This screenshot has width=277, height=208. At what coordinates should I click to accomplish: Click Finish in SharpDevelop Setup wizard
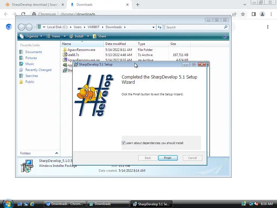(168, 158)
